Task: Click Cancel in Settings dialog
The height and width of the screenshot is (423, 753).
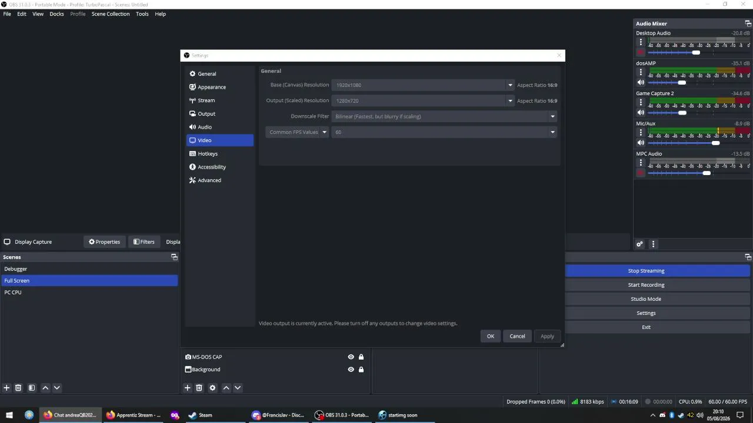Action: point(517,336)
